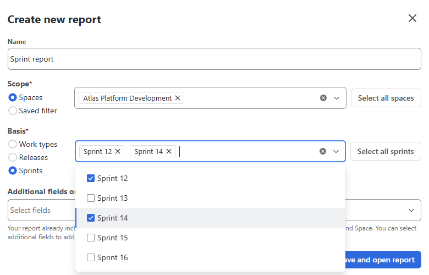Choose Releases as the basis
The height and width of the screenshot is (275, 429).
[13, 157]
